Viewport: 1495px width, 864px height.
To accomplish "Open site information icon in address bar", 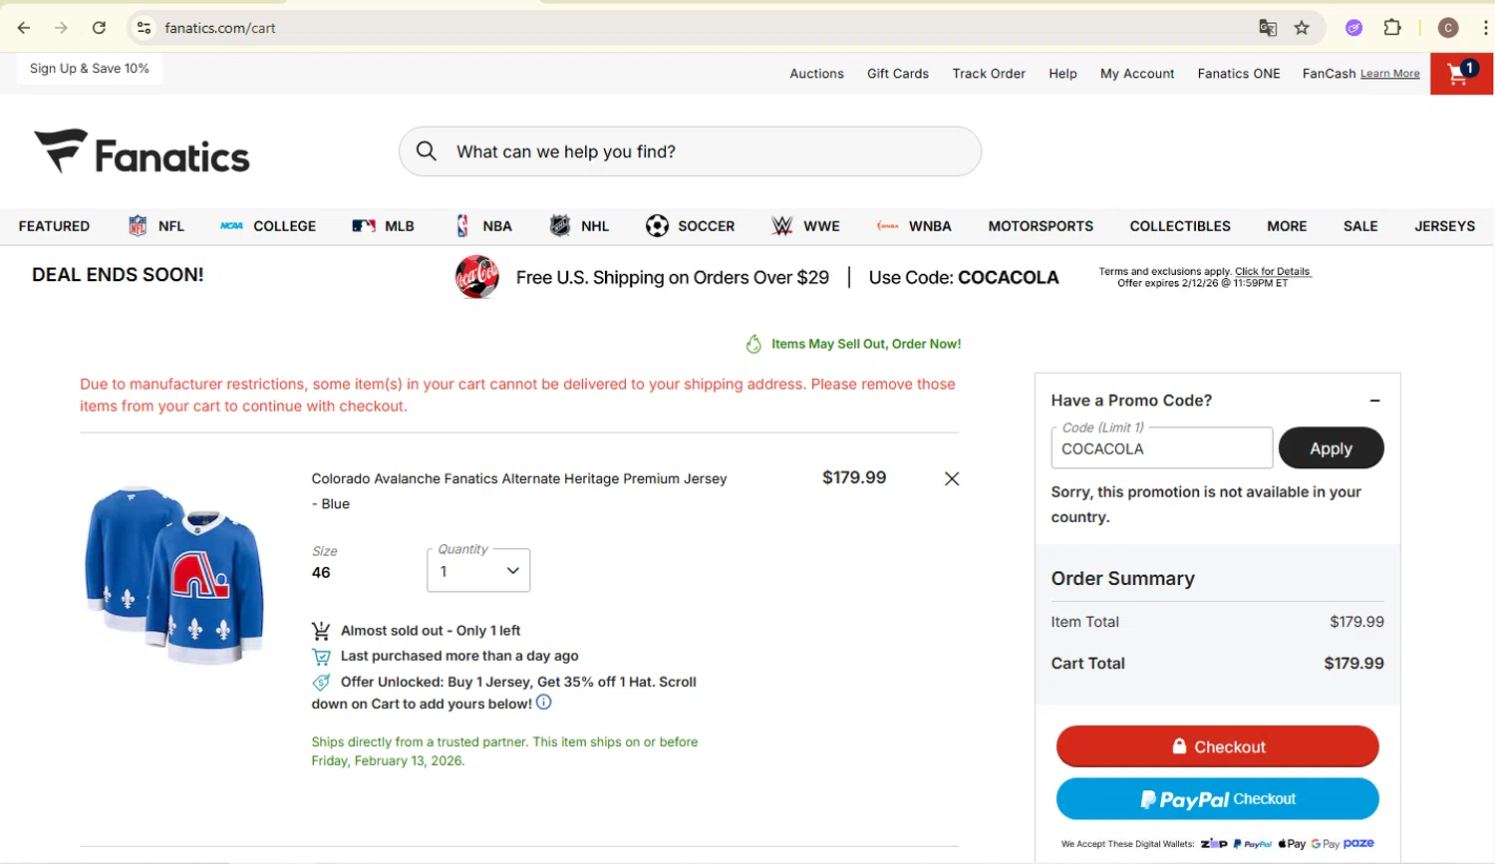I will [145, 28].
